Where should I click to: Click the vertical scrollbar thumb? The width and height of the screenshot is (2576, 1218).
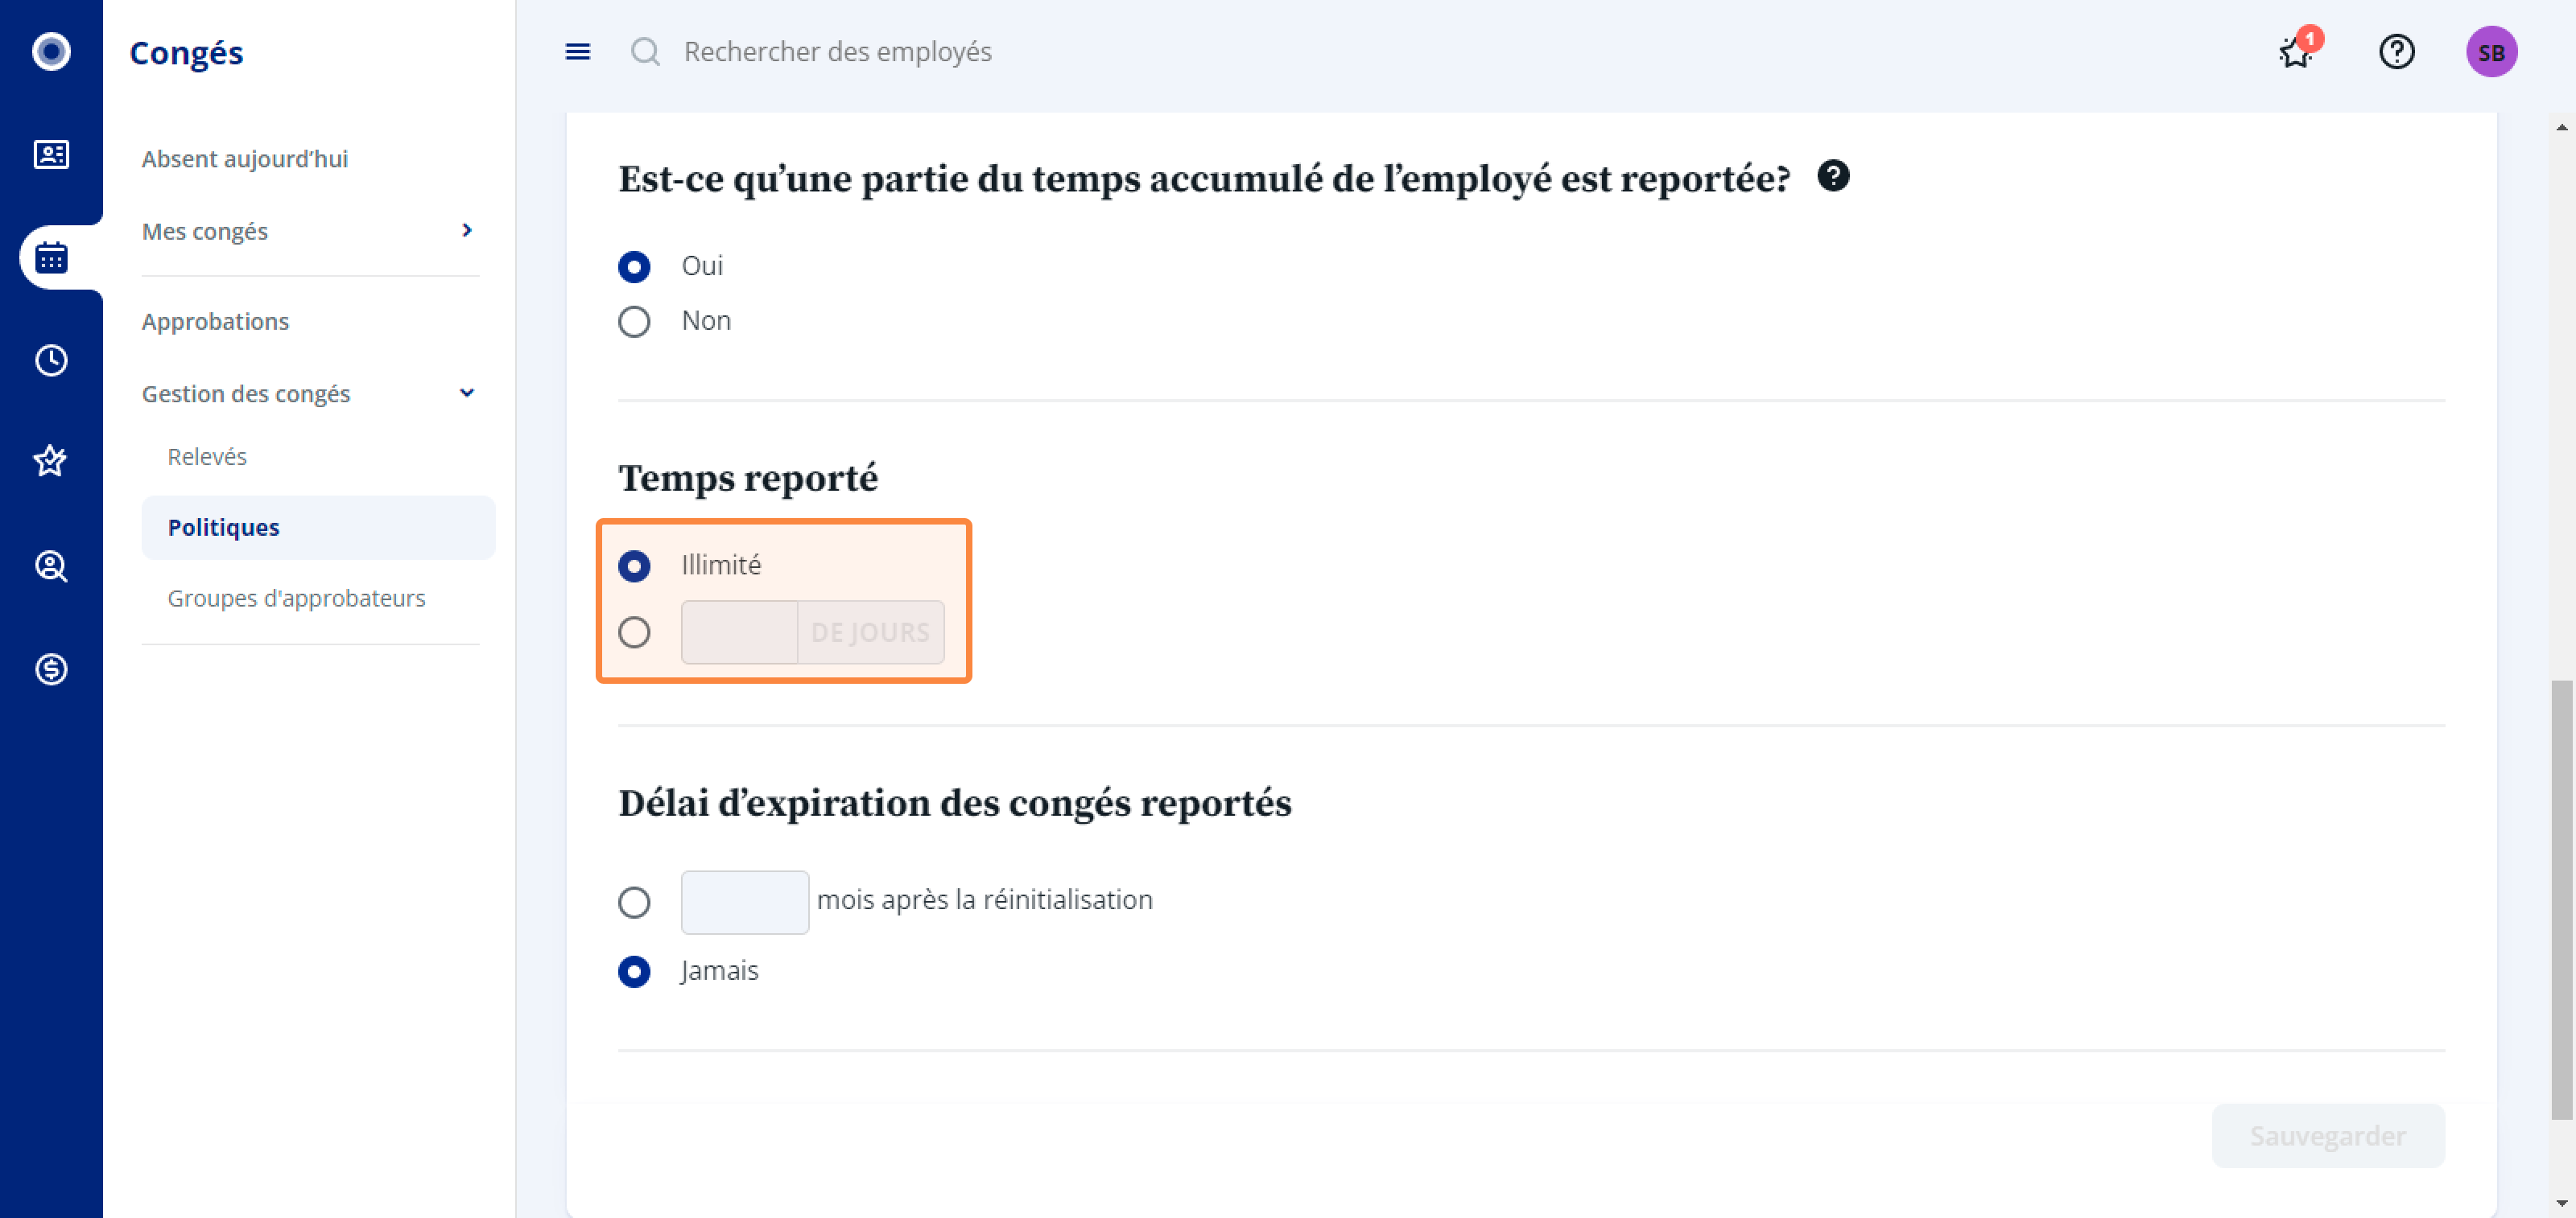[x=2561, y=899]
